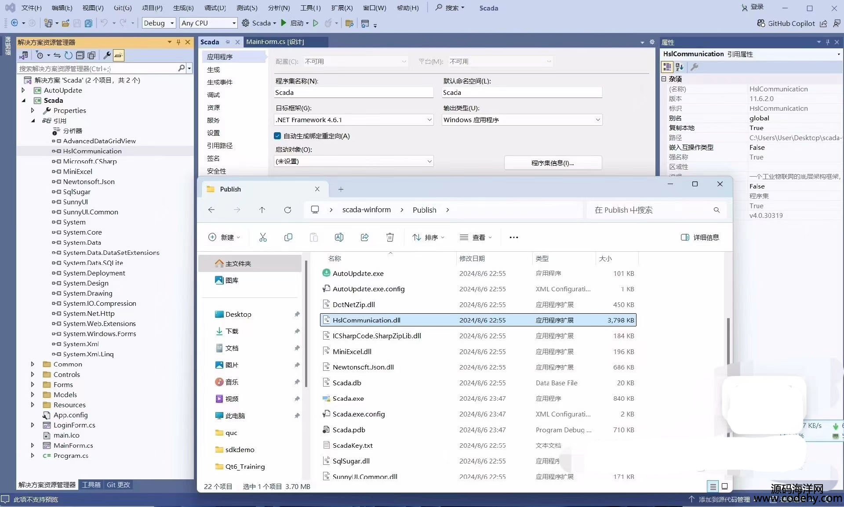
Task: Expand the AutoUpdate project node
Action: click(23, 90)
